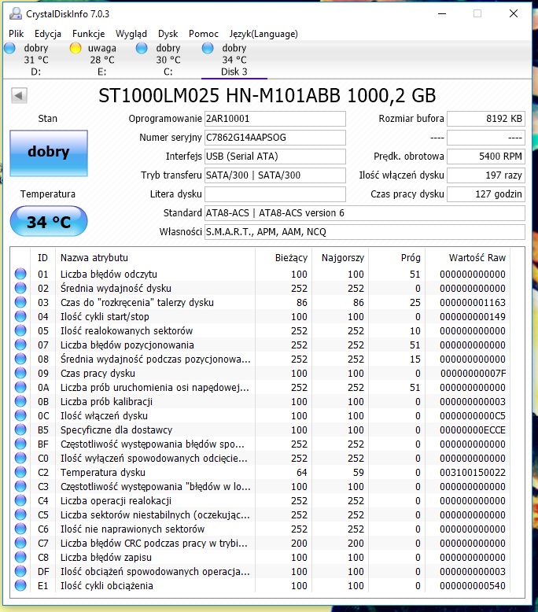Click status icon for attribute BF
This screenshot has height=612, width=538.
click(20, 444)
